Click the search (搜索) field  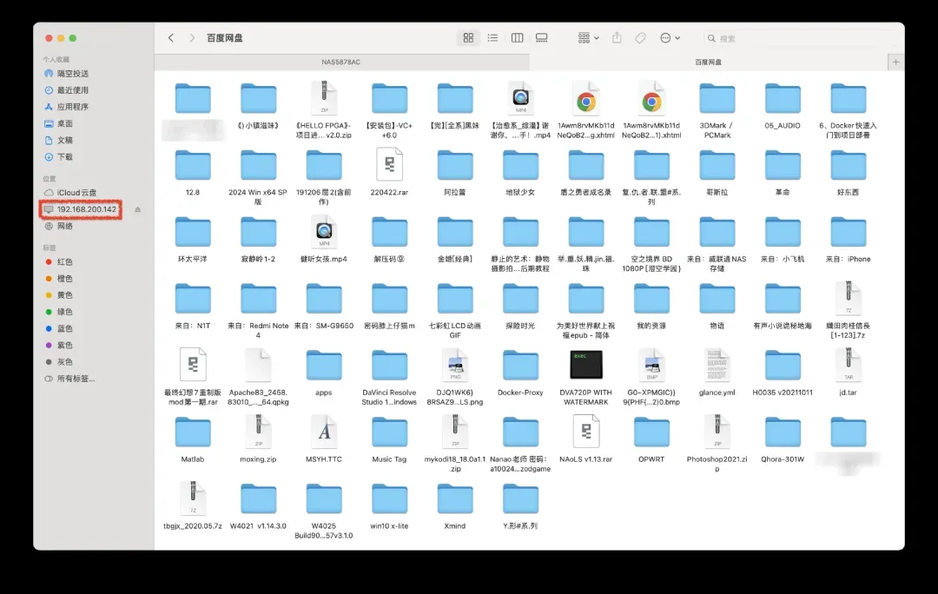[x=799, y=38]
